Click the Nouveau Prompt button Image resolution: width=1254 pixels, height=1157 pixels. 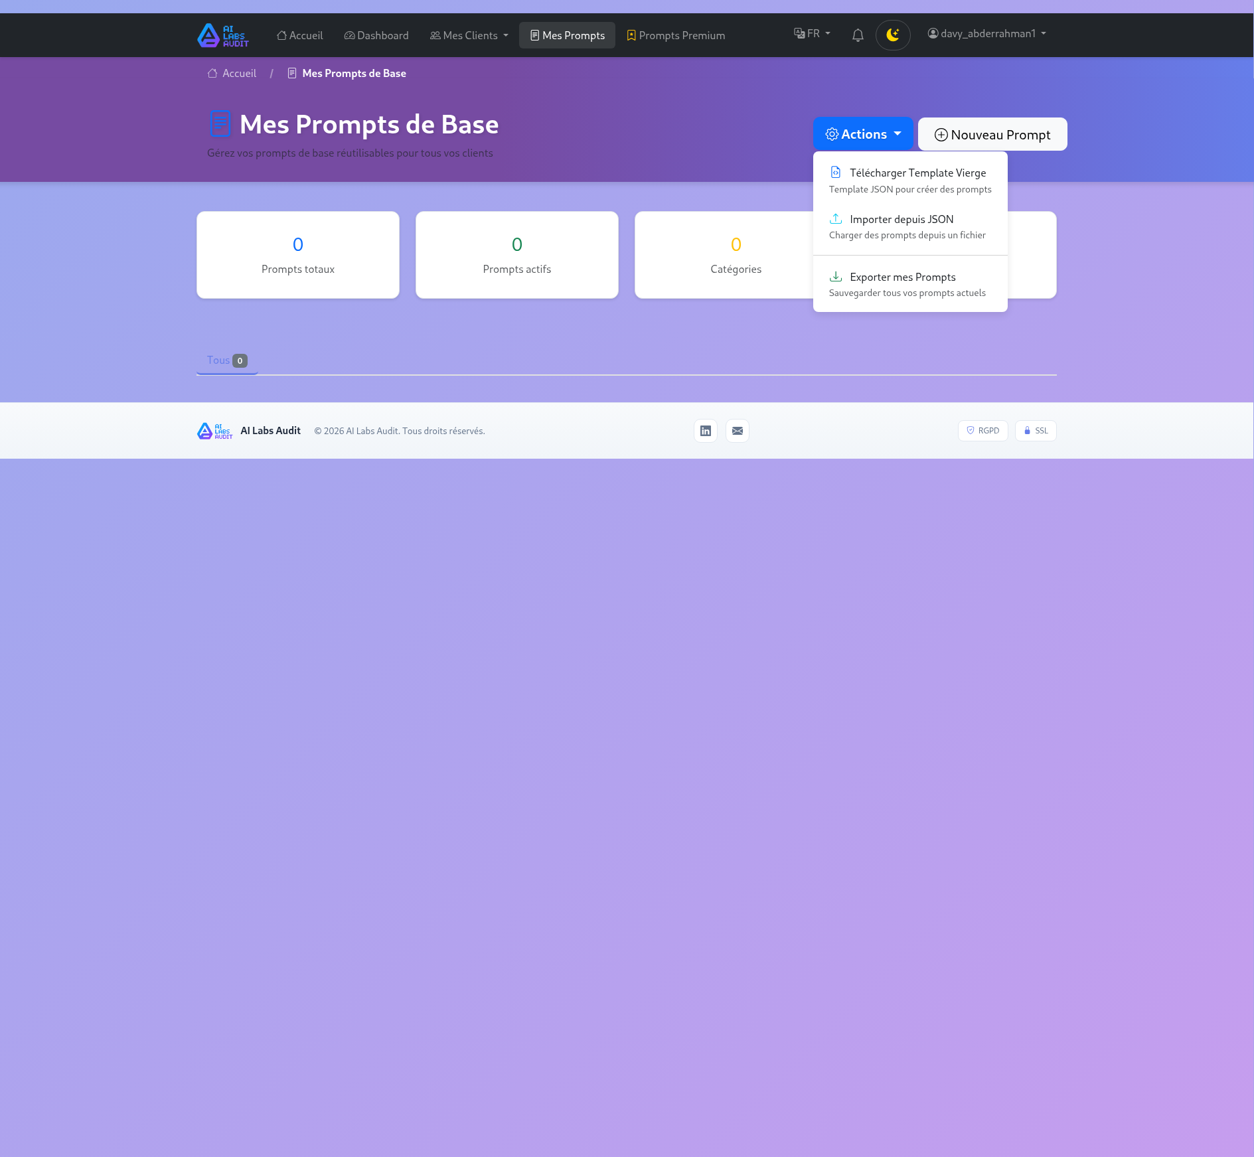pos(992,134)
